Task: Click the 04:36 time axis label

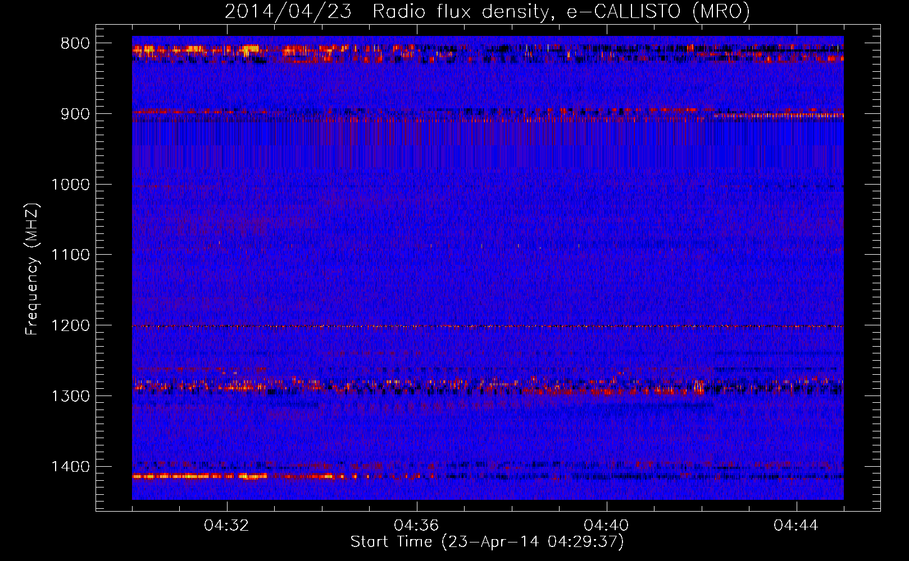Action: [x=417, y=526]
